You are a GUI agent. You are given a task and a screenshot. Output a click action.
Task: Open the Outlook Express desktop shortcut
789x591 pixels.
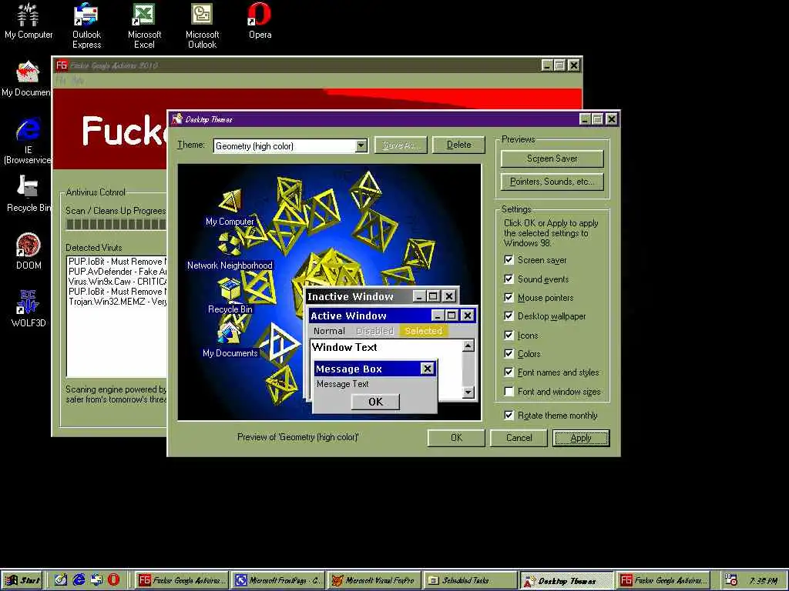[86, 25]
